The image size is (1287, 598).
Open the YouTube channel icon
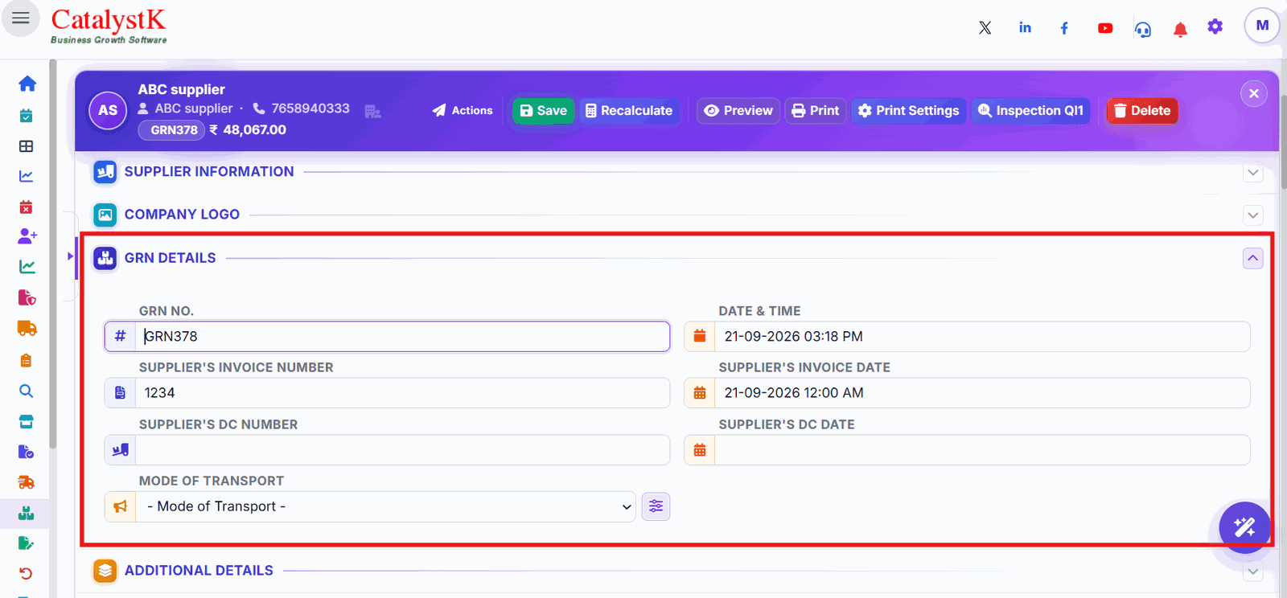1105,28
